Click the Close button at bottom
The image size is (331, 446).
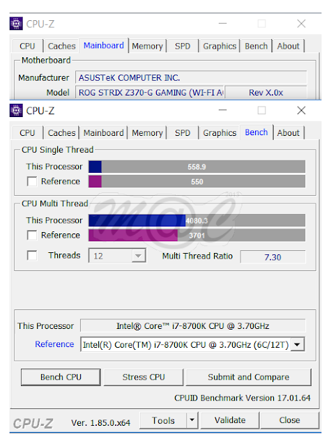pyautogui.click(x=289, y=420)
